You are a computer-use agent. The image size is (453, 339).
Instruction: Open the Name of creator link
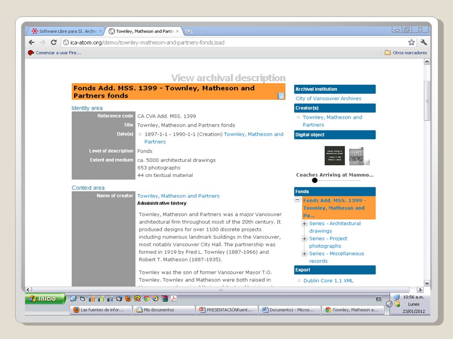tap(178, 196)
